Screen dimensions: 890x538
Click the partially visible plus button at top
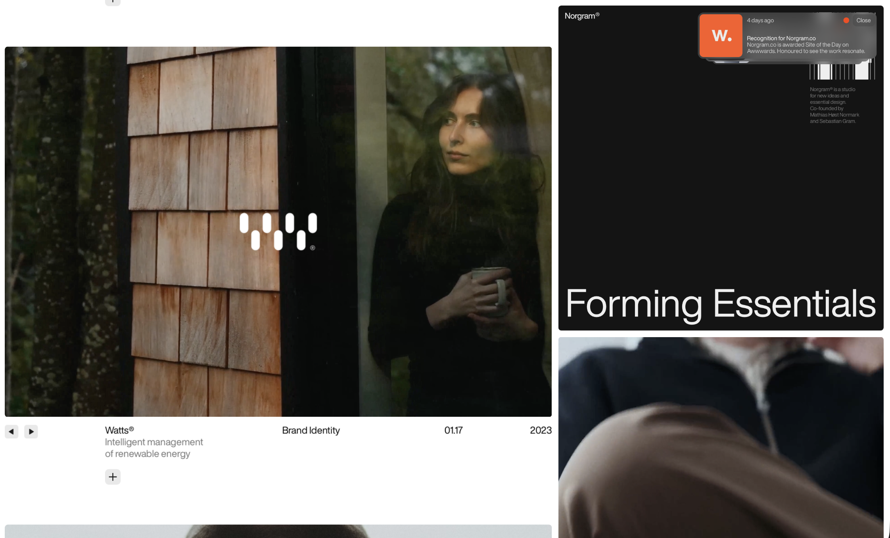[x=113, y=2]
